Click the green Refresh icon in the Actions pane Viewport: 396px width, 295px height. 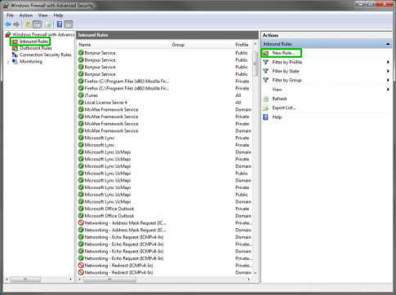pos(266,99)
